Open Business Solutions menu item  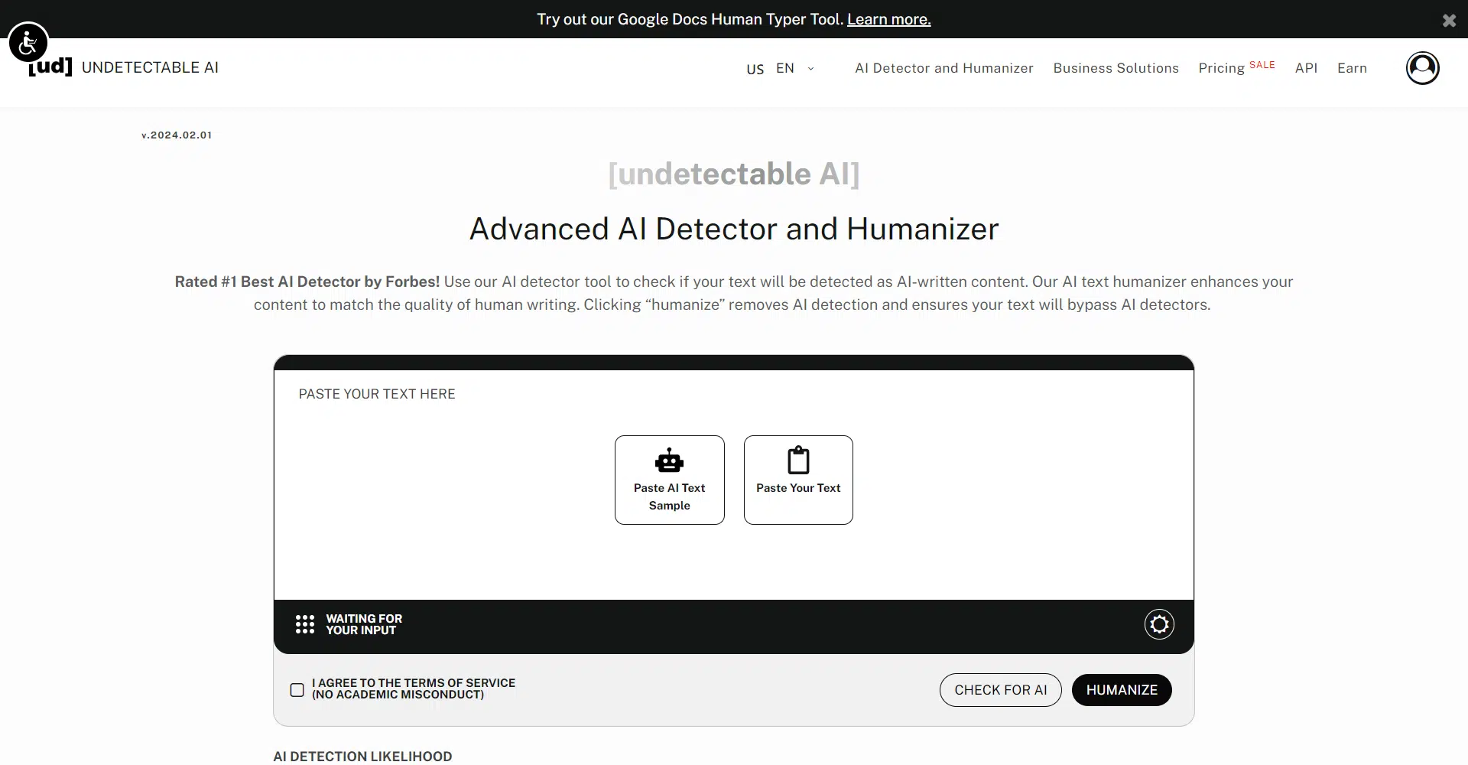coord(1116,68)
